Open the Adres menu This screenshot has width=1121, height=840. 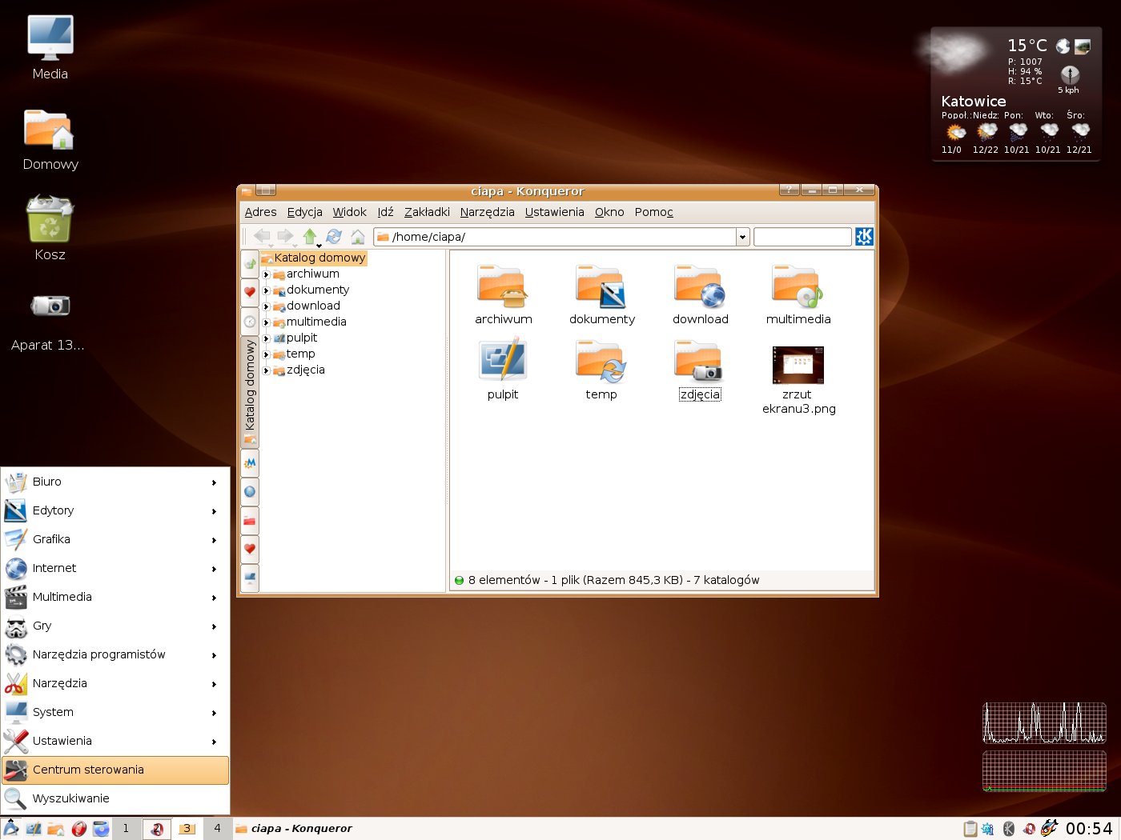260,212
